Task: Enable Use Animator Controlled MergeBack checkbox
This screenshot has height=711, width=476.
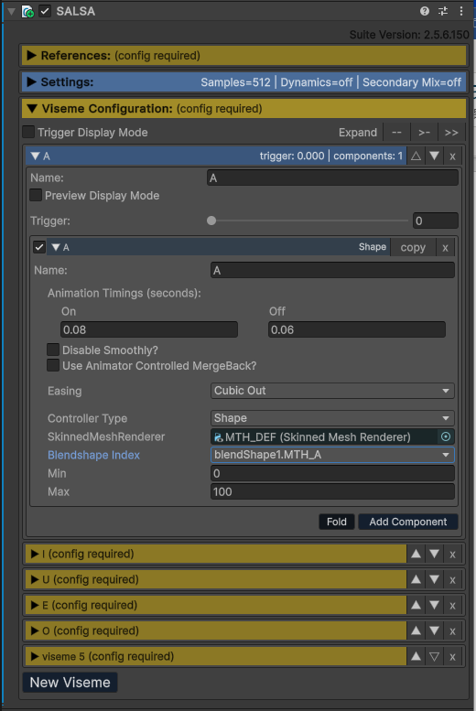Action: (53, 365)
